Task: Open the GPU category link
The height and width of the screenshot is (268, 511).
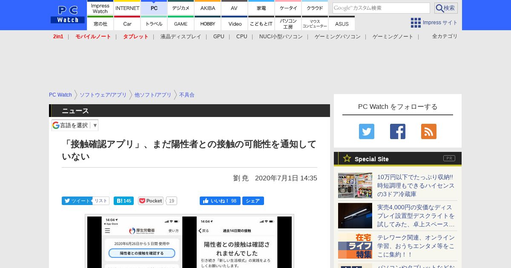Action: 219,37
